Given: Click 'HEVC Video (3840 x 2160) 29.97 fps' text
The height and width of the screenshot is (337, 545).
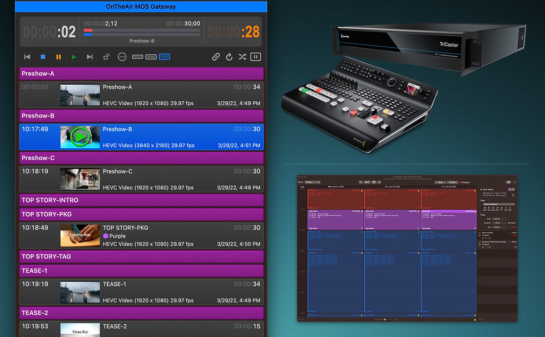Looking at the screenshot, I should 148,145.
